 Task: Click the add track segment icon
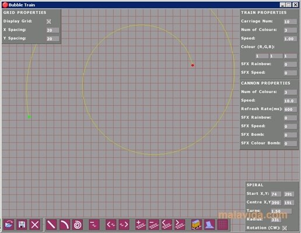(141, 224)
